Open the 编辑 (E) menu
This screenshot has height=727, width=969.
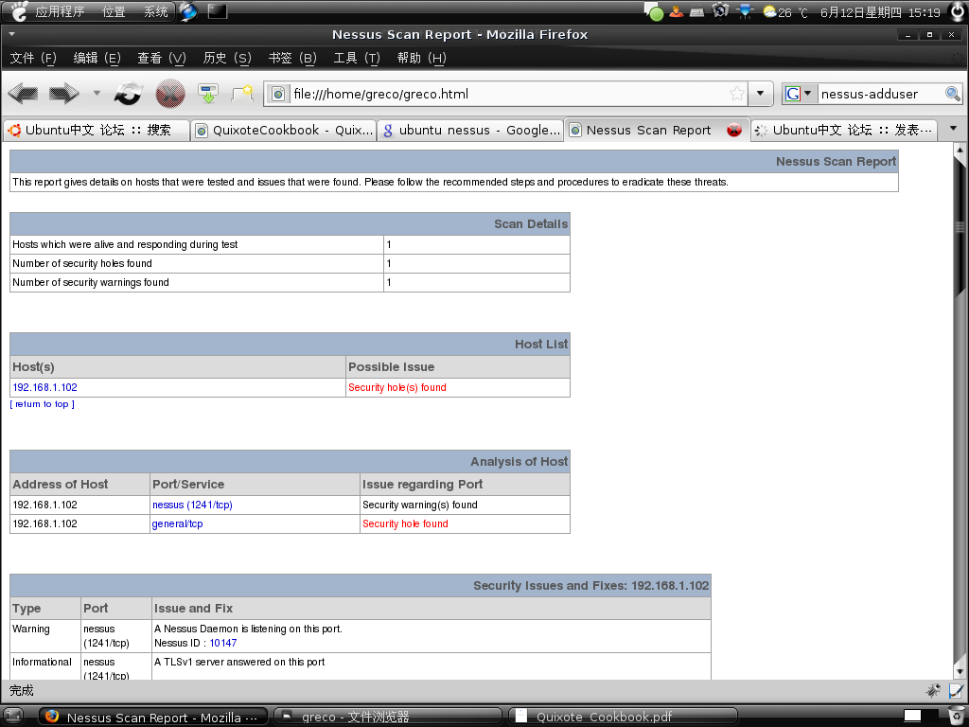97,58
